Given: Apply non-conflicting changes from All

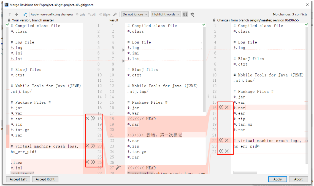Looking at the screenshot, I should (92, 14).
